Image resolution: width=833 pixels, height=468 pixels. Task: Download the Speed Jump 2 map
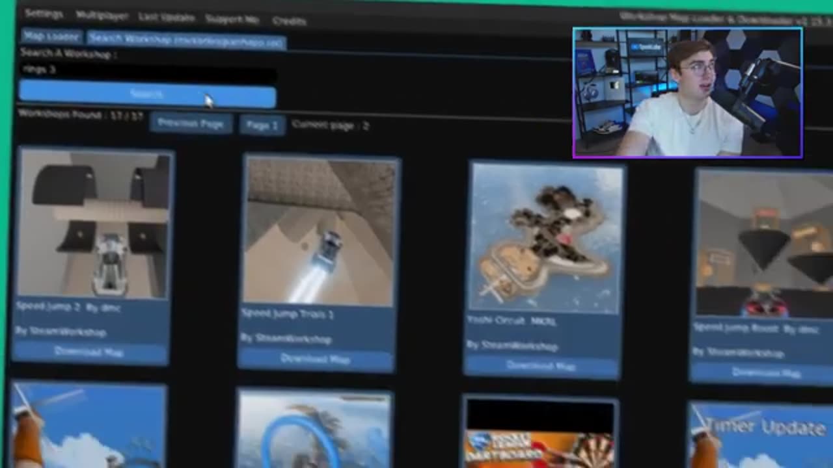[89, 352]
